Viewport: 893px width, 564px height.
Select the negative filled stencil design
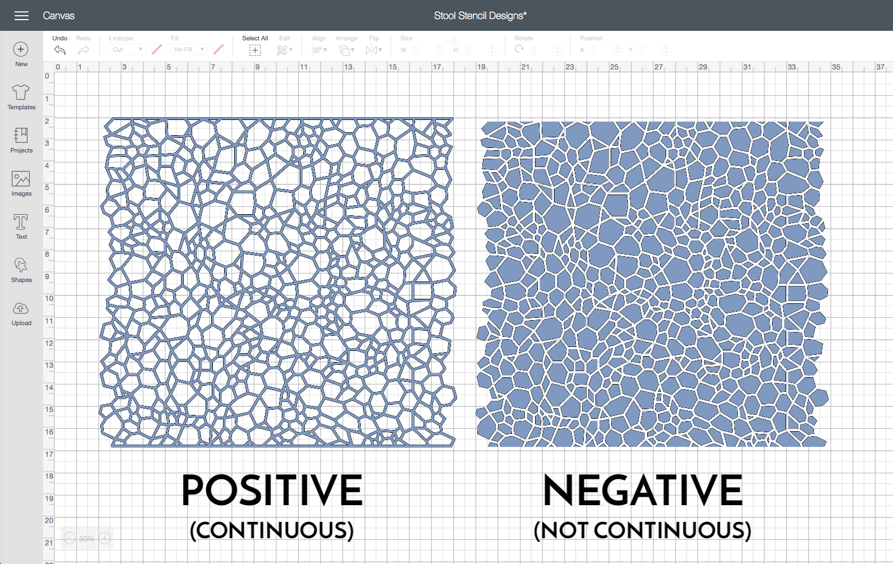(652, 284)
